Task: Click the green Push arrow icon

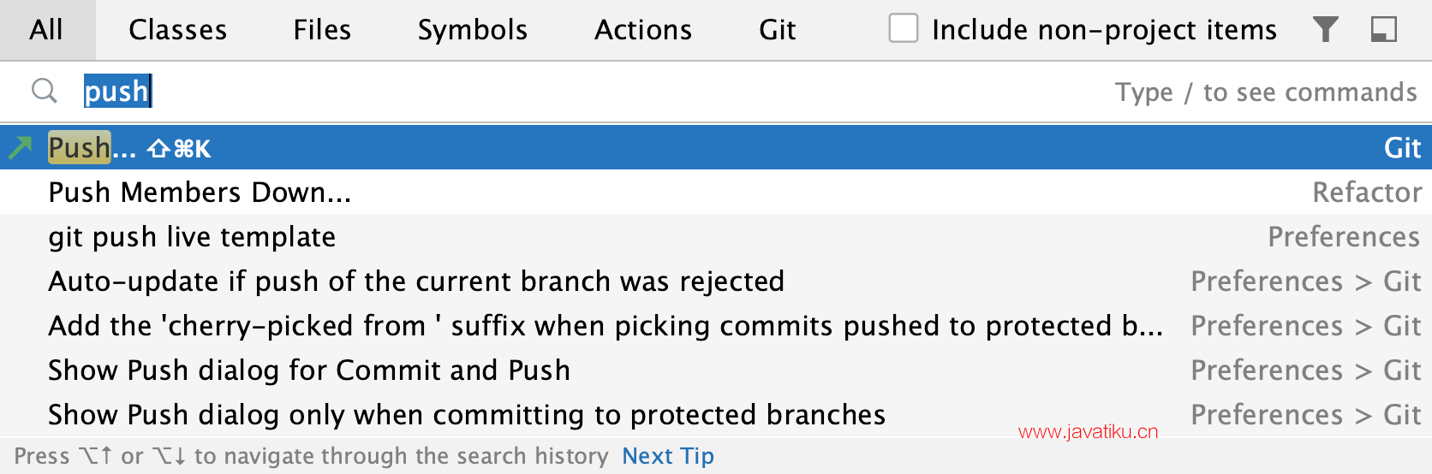Action: pyautogui.click(x=20, y=148)
